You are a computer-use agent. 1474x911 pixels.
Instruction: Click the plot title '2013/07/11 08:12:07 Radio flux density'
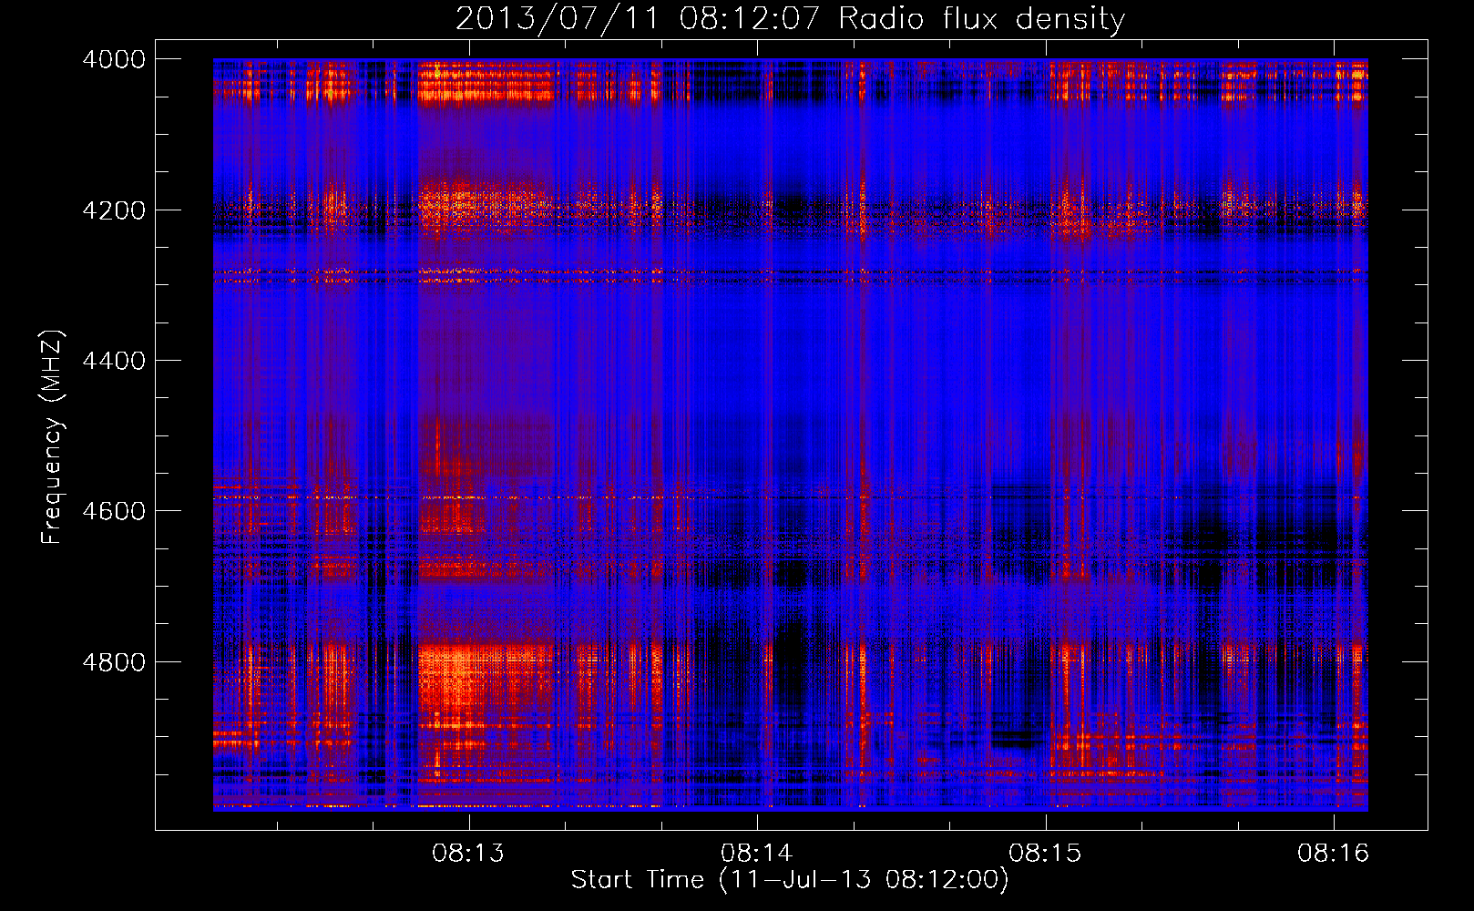point(790,18)
